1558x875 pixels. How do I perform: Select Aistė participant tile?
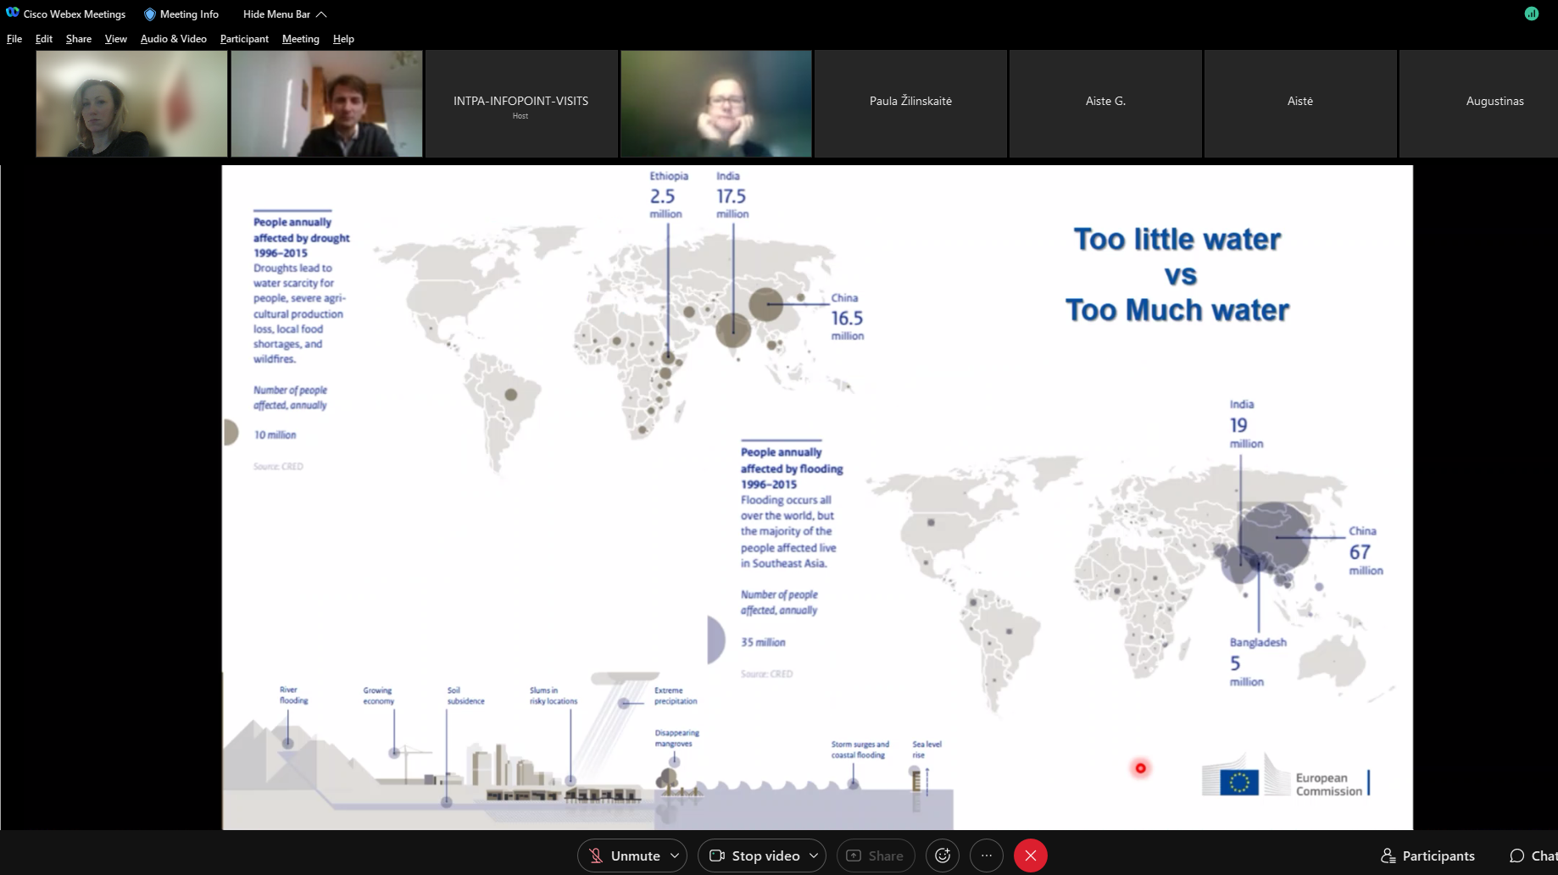pos(1300,103)
